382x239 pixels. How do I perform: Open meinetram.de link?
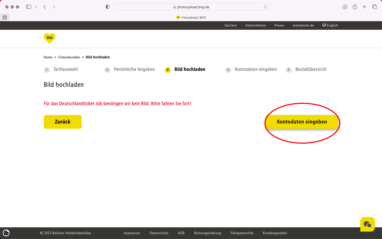point(303,25)
